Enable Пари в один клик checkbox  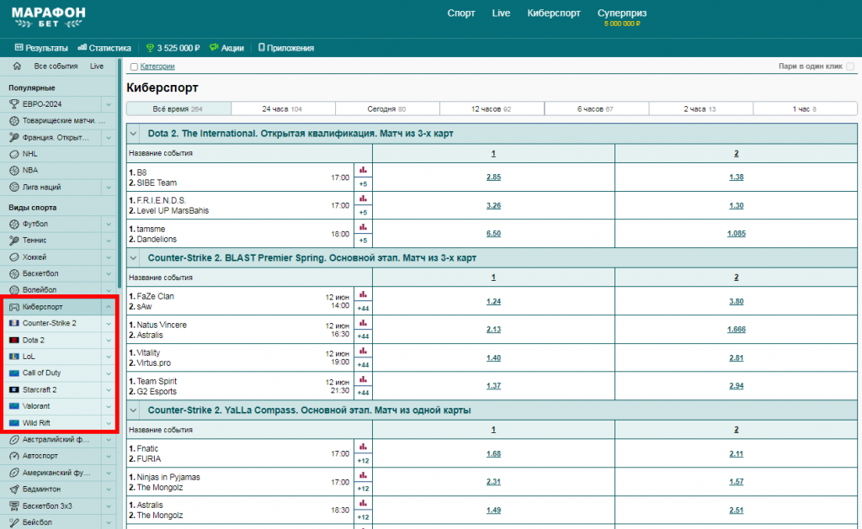coord(850,66)
